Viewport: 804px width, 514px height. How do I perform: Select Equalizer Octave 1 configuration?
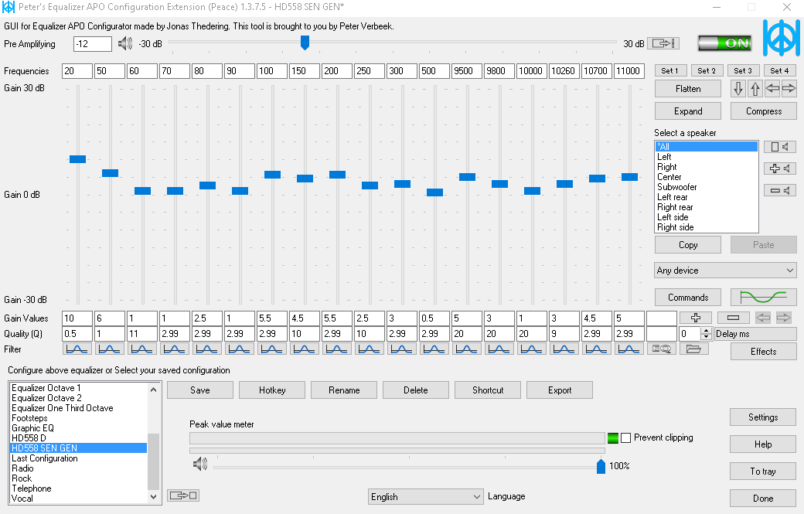(79, 388)
